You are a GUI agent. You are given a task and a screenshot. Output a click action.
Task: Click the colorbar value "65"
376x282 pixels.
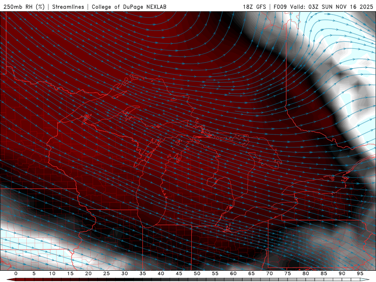tap(251, 274)
